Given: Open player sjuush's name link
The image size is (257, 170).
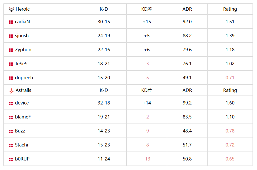Looking at the screenshot, I should tap(22, 36).
